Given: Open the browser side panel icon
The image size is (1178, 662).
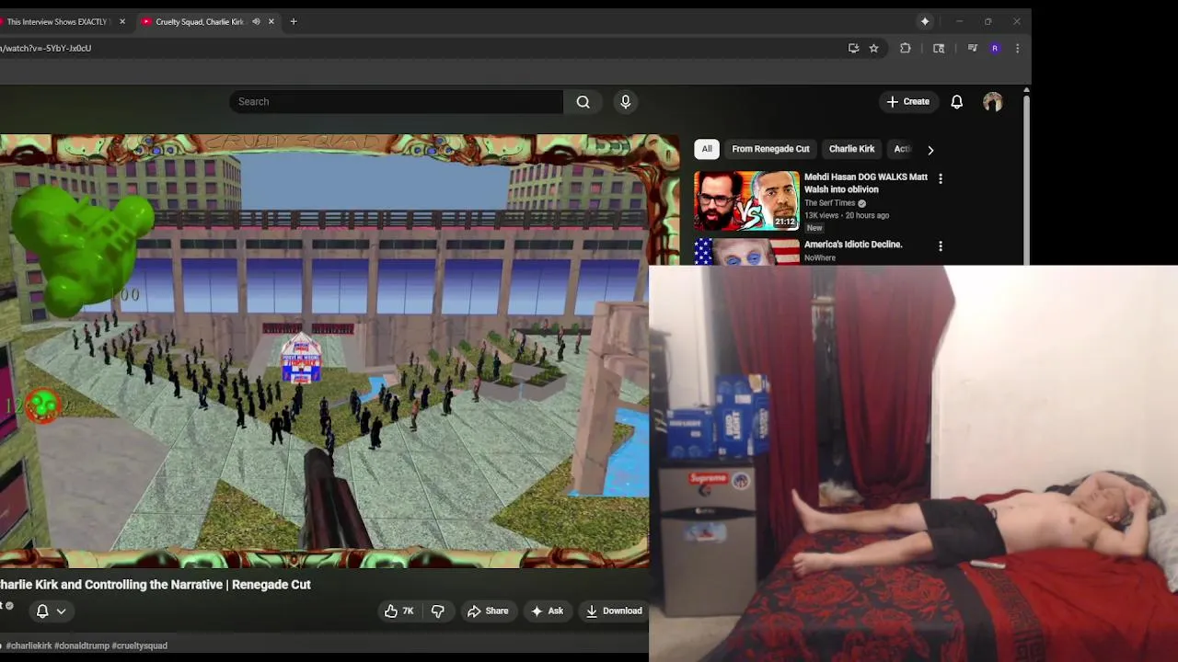Looking at the screenshot, I should pos(939,48).
